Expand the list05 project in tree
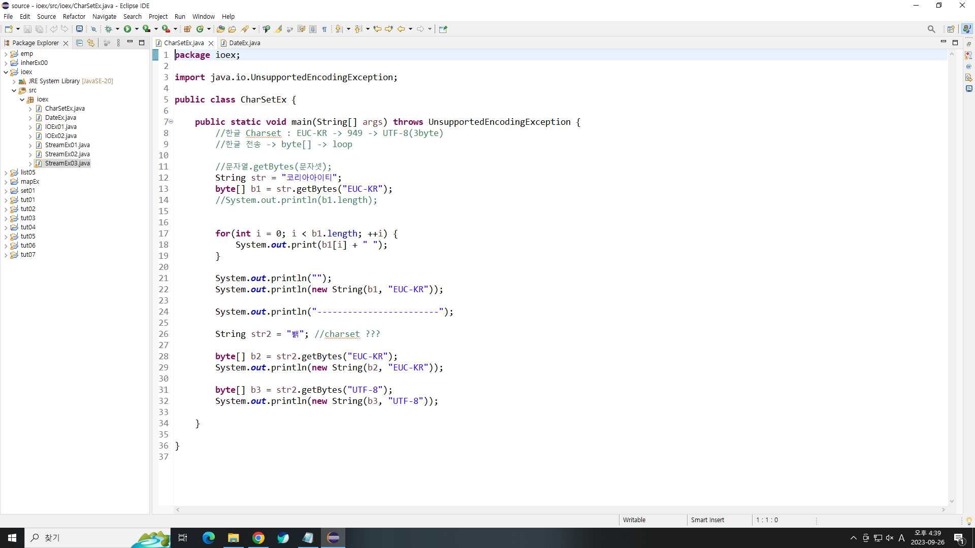The image size is (975, 548). click(x=6, y=173)
